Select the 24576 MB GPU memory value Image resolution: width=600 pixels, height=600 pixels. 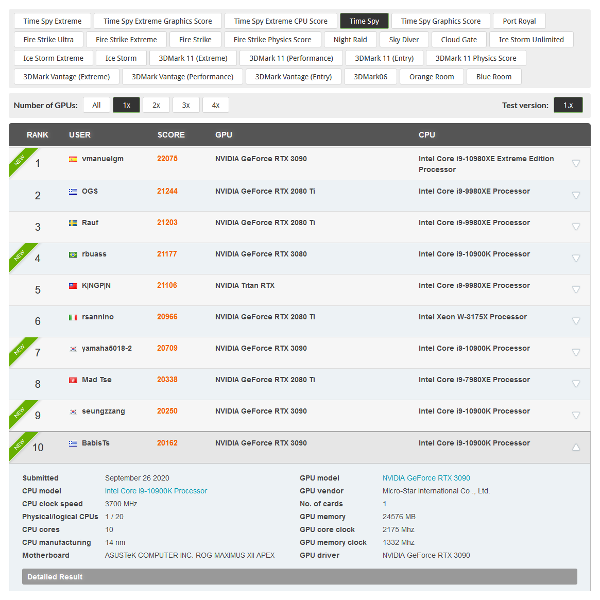pos(399,517)
